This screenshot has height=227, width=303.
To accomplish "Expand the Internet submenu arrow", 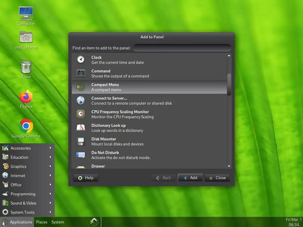I will 50,175.
